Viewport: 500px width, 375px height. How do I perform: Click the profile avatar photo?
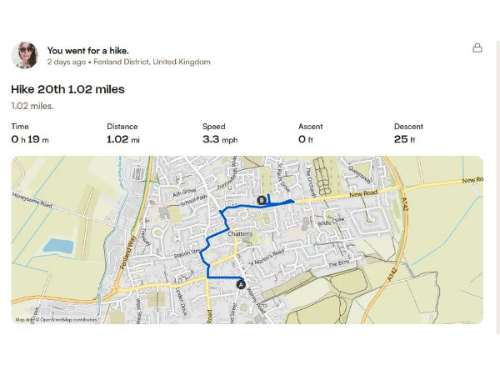pos(24,55)
